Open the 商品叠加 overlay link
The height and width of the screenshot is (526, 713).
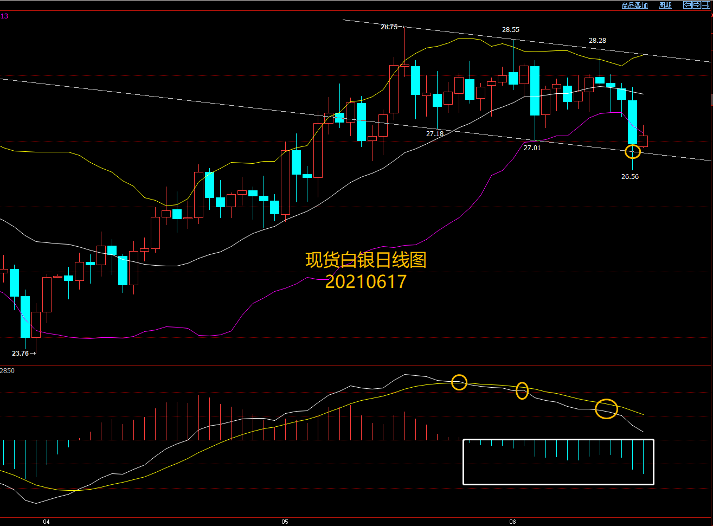[634, 5]
